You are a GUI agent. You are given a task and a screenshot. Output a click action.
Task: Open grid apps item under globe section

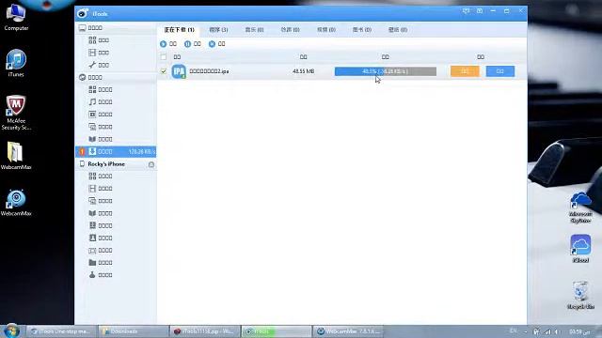(115, 90)
